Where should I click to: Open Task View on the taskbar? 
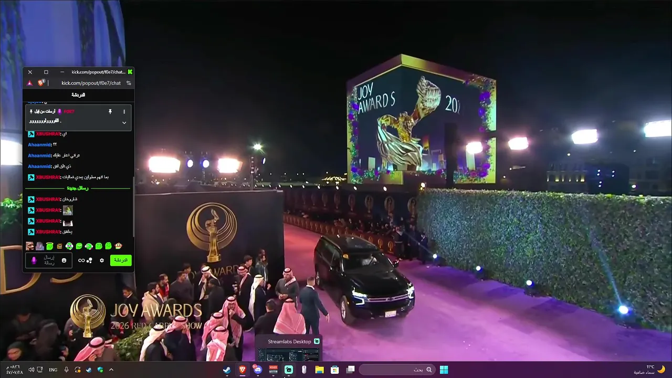click(x=351, y=370)
